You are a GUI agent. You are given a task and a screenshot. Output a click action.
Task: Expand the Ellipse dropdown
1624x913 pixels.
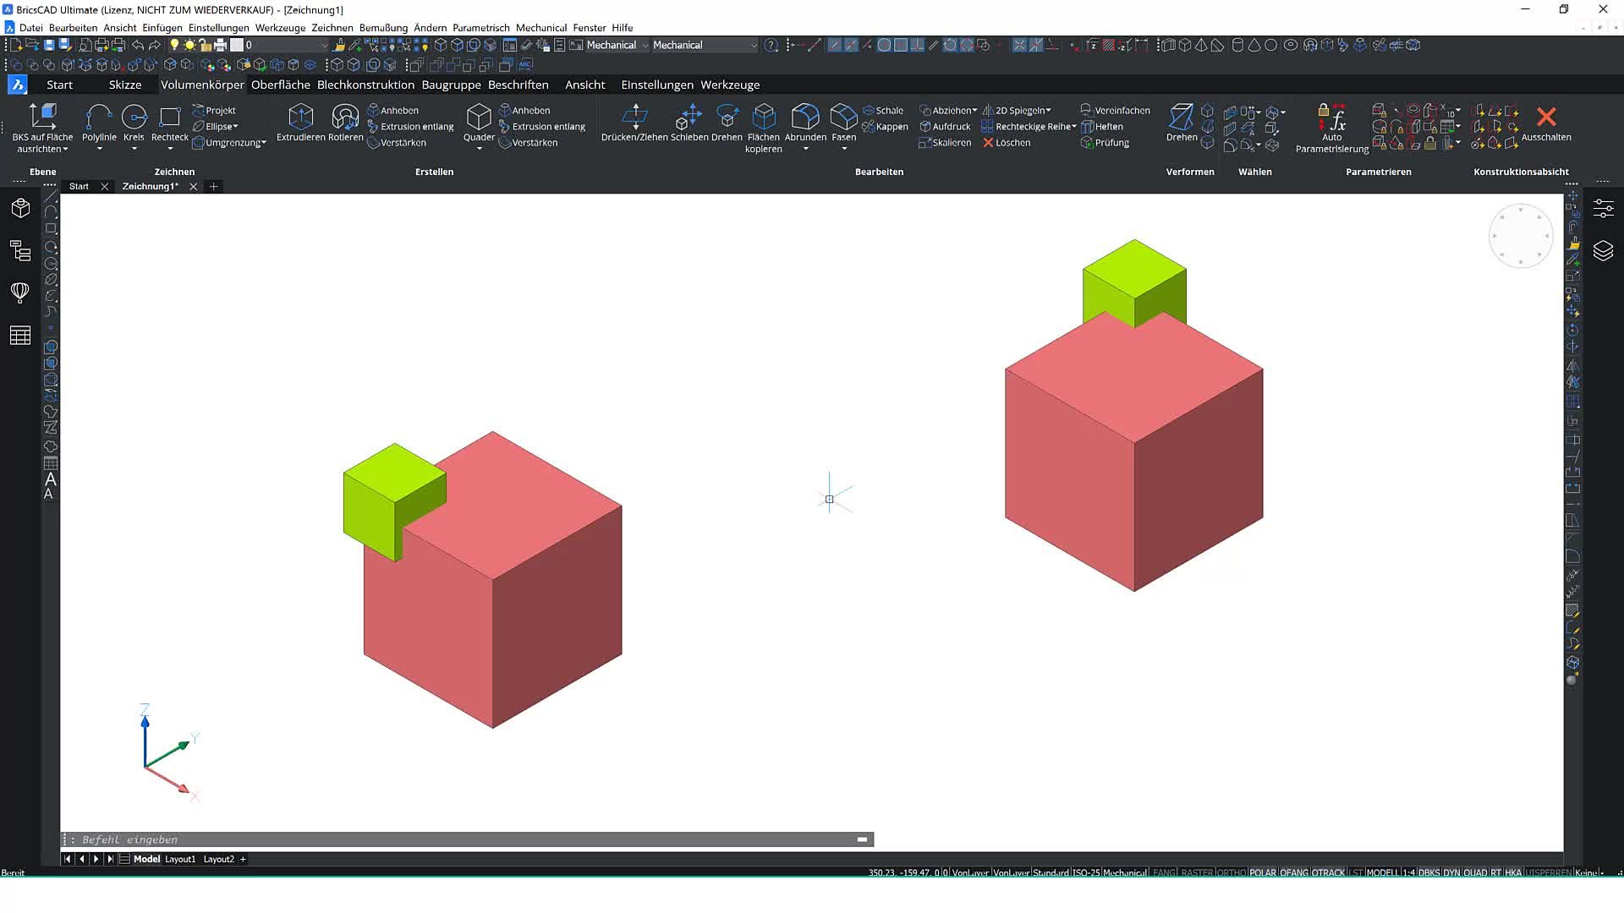point(235,127)
